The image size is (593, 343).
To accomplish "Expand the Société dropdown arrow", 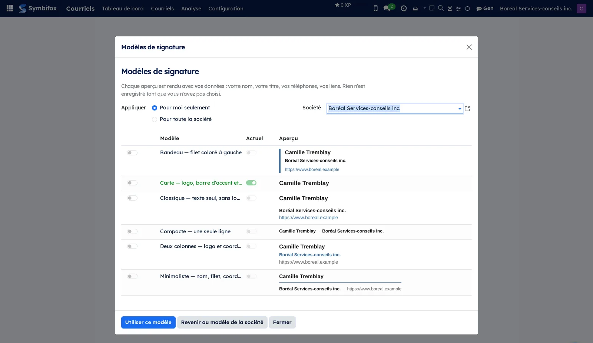I will pos(460,109).
